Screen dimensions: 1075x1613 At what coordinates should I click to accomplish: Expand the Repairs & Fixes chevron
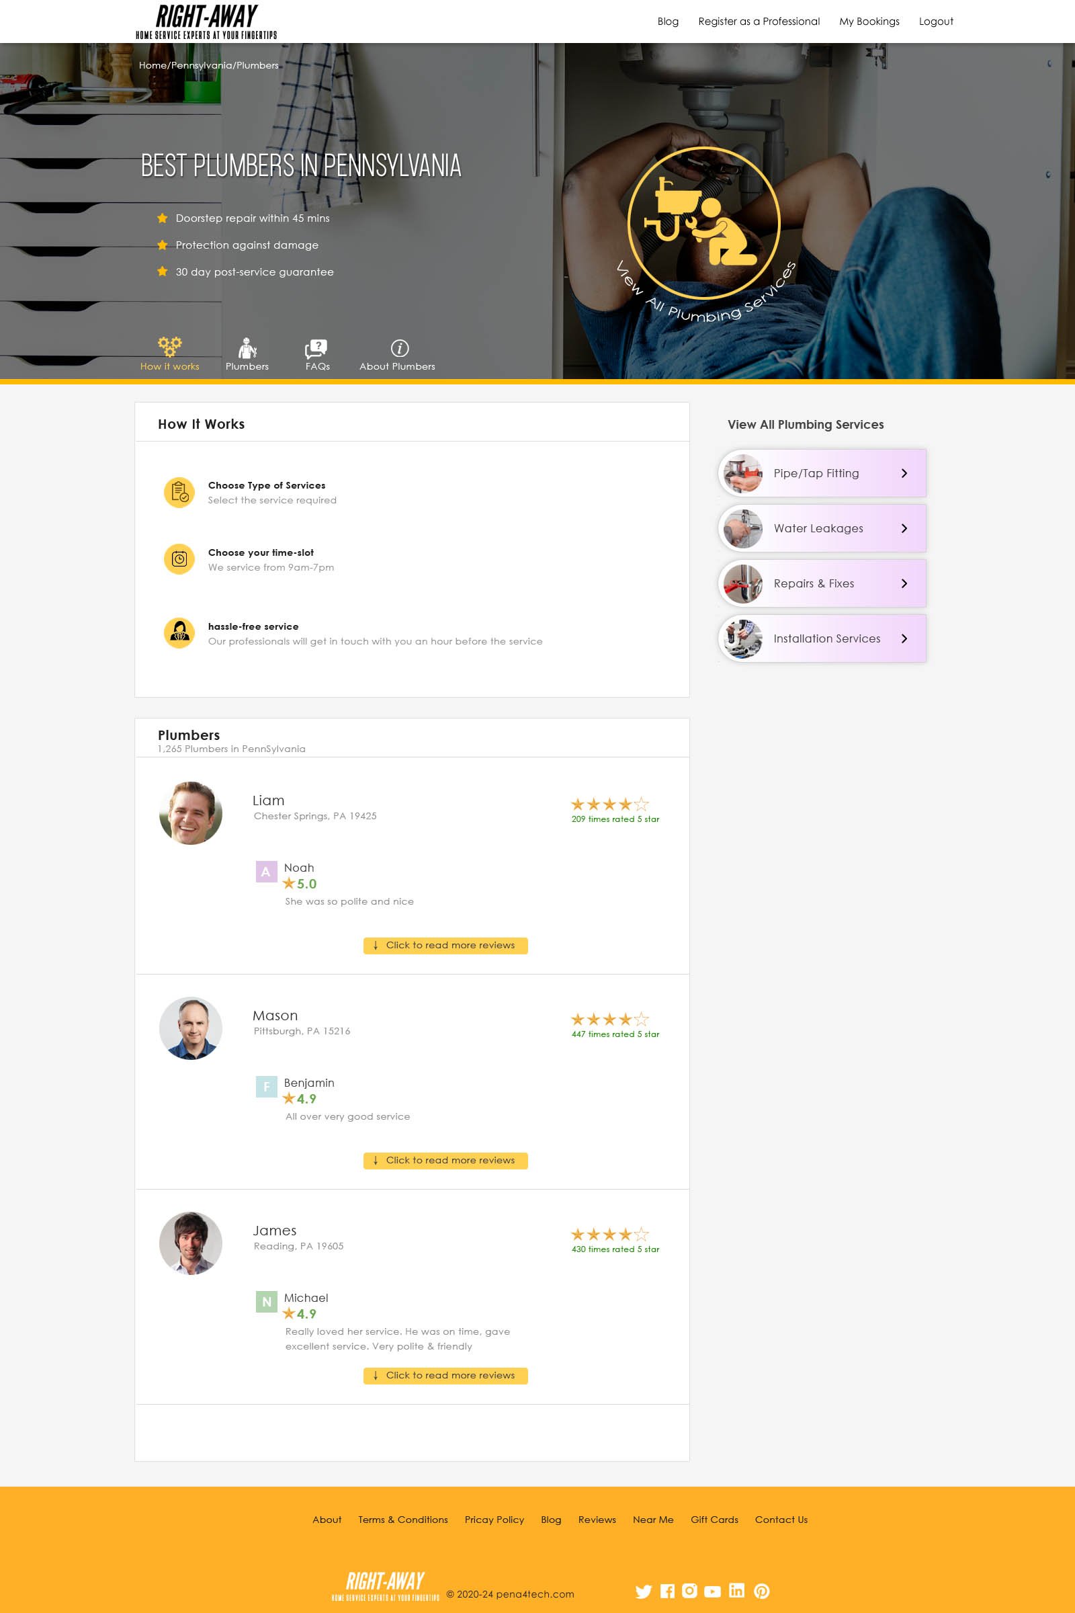pos(904,583)
